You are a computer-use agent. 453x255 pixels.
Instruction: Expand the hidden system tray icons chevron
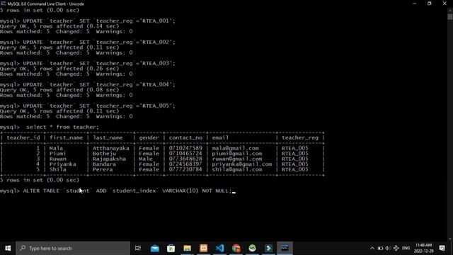(x=372, y=248)
